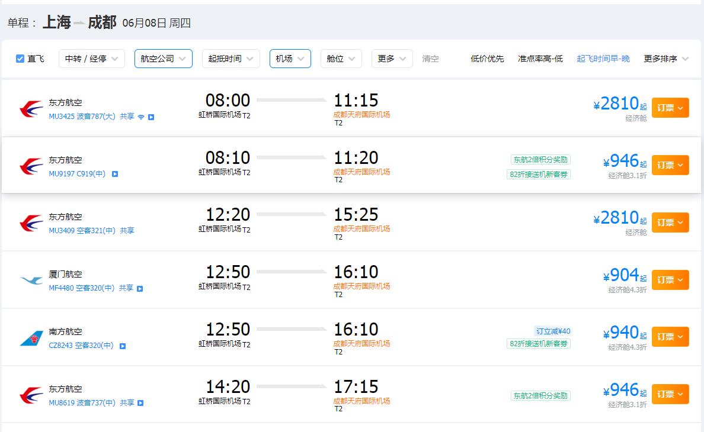Click the China Eastern logo beside flight MU8619

coord(31,395)
